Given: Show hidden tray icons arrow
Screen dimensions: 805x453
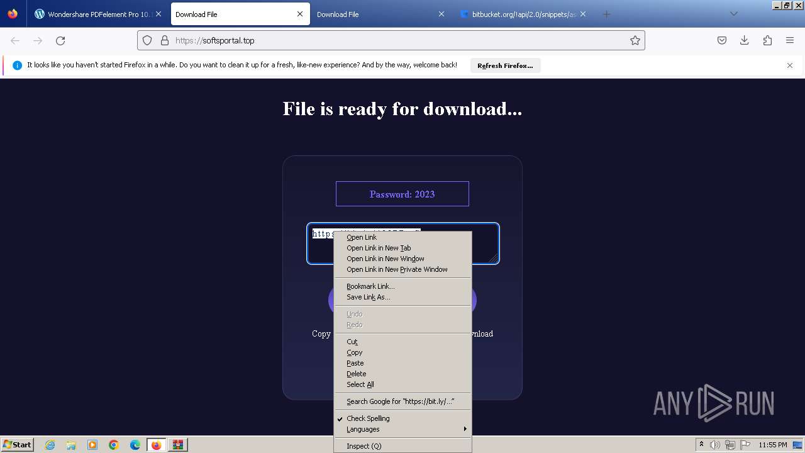Looking at the screenshot, I should tap(701, 445).
